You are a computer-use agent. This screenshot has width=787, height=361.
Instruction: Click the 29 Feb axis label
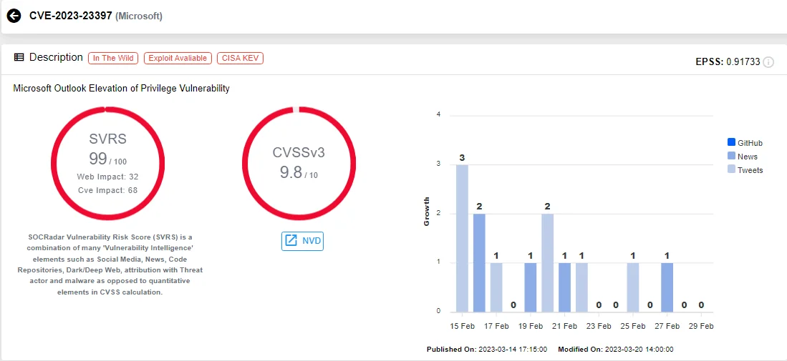click(701, 326)
